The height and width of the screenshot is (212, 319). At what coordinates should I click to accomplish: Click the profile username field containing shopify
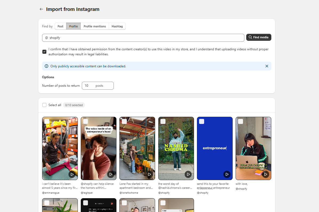coord(143,38)
